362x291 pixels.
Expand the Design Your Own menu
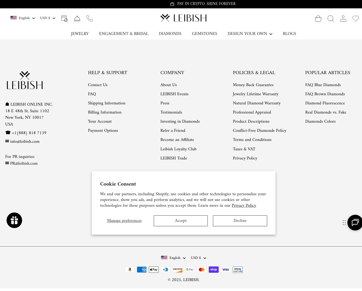250,34
